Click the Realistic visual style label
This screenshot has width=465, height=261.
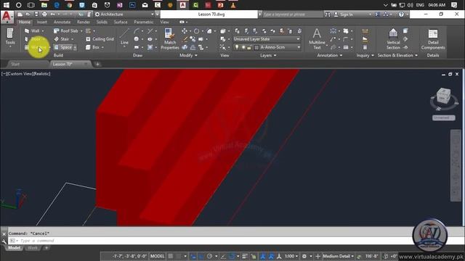[42, 74]
